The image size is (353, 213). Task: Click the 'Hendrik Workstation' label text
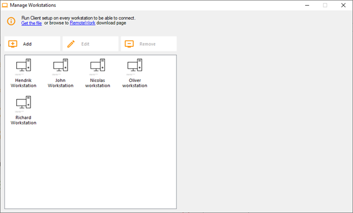click(24, 83)
